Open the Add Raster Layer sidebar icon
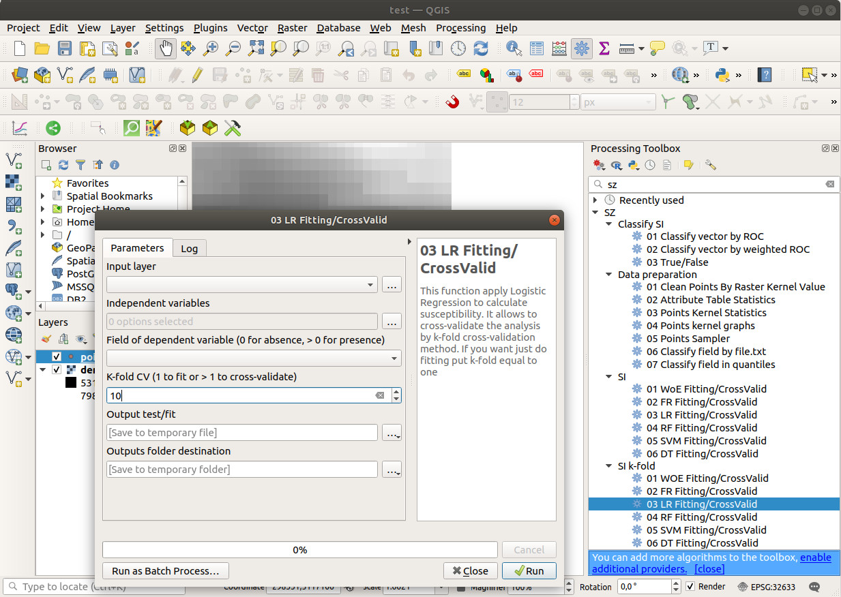This screenshot has width=841, height=597. [x=13, y=183]
